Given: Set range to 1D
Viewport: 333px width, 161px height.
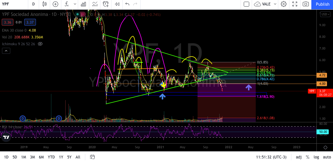Looking at the screenshot, I should tap(6, 157).
